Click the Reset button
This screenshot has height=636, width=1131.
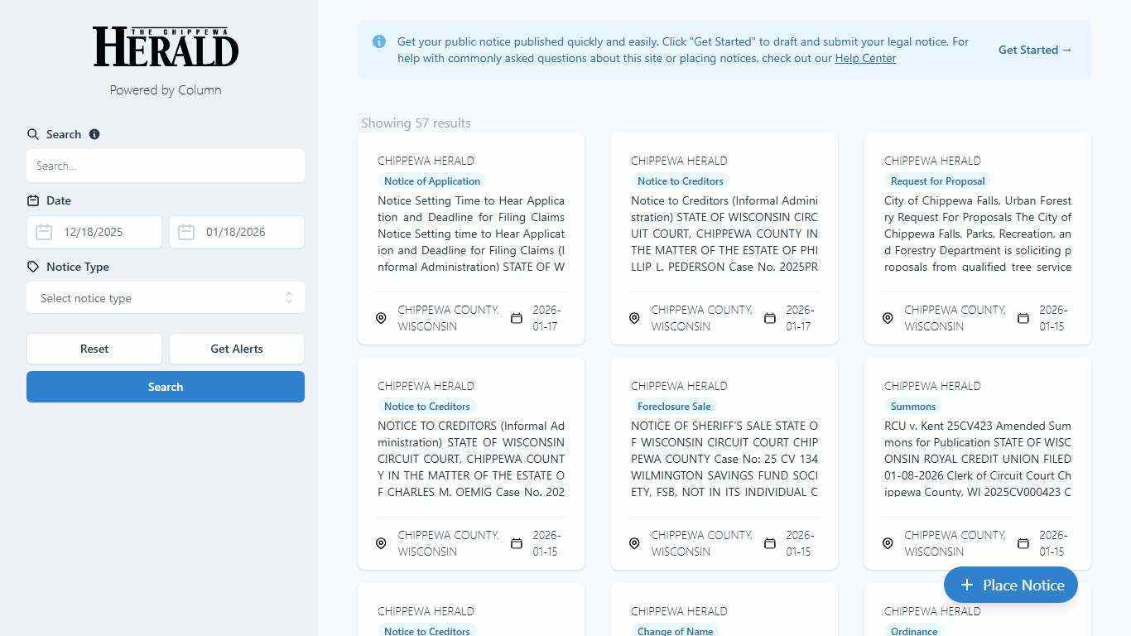click(x=94, y=349)
